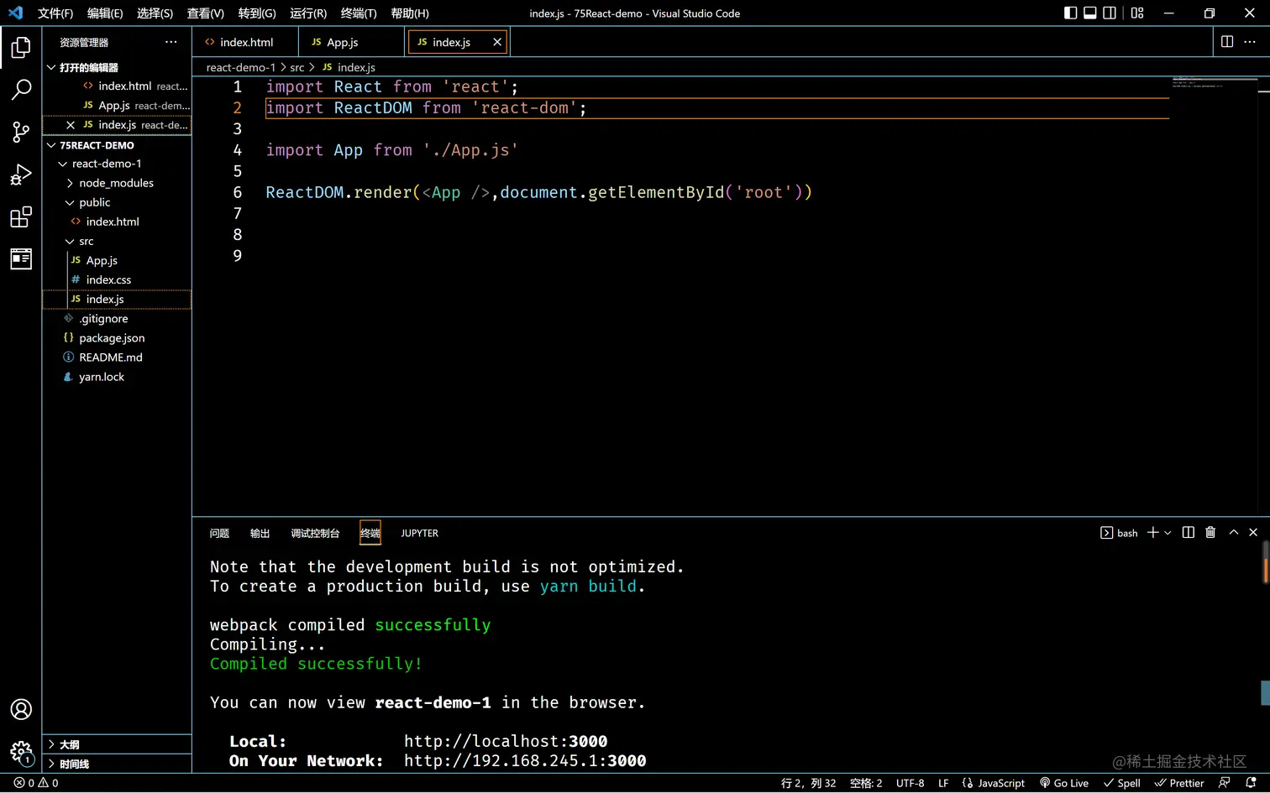Open README.md in the file tree
1270x793 pixels.
(111, 357)
